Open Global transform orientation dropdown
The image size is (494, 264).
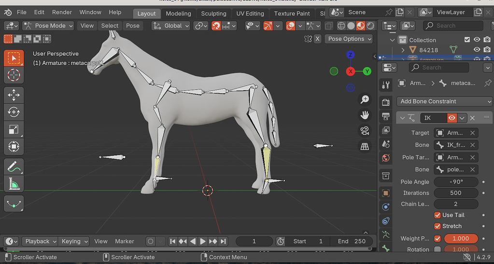[171, 26]
